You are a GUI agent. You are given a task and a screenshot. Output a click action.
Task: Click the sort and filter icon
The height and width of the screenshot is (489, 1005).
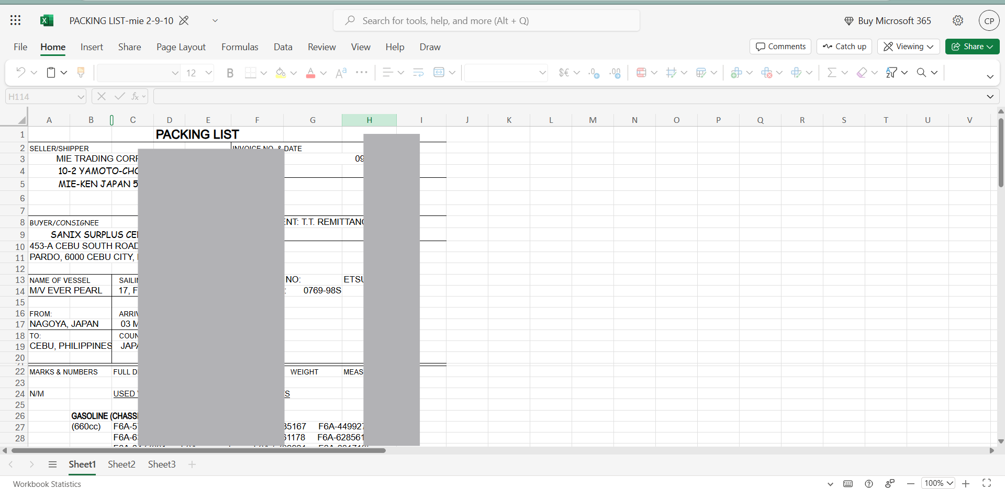click(x=891, y=73)
